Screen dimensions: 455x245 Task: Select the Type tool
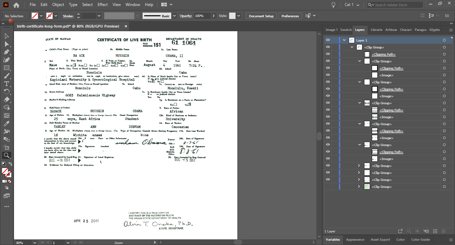7,84
